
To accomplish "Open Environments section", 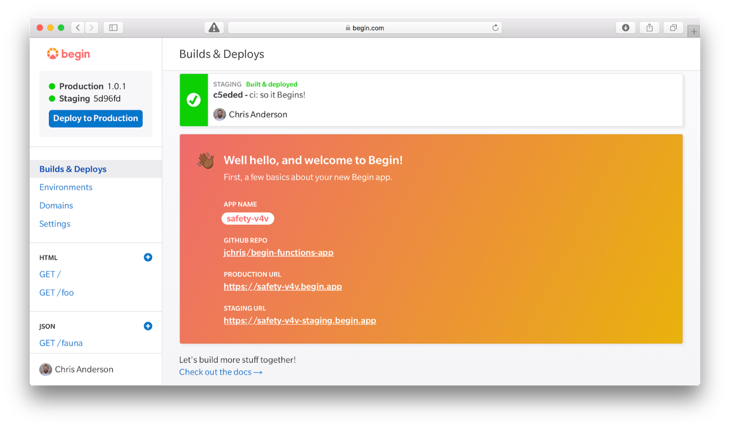I will [x=66, y=187].
